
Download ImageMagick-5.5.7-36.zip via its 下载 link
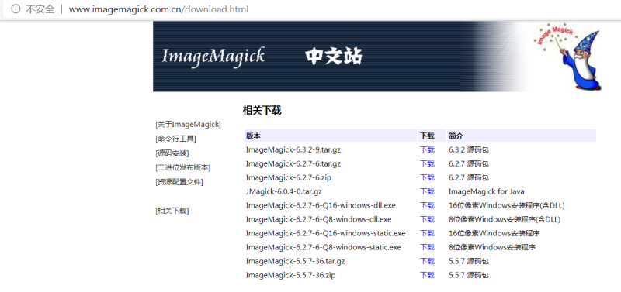[x=428, y=275]
